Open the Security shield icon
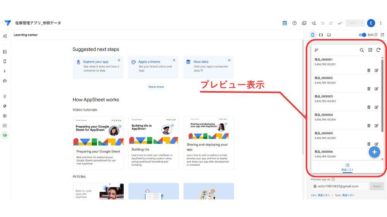The height and width of the screenshot is (217, 387). point(5,106)
